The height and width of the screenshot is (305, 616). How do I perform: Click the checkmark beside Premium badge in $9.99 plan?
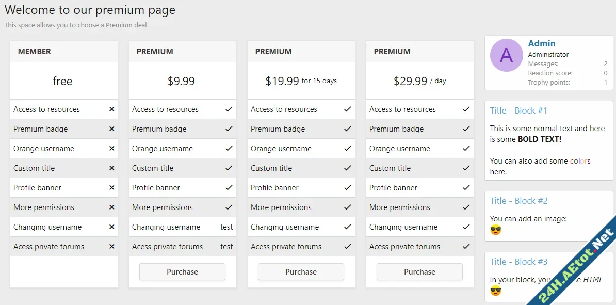pyautogui.click(x=231, y=129)
